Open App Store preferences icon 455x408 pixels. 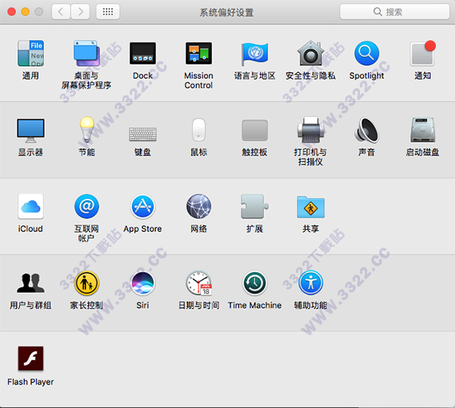tap(143, 206)
